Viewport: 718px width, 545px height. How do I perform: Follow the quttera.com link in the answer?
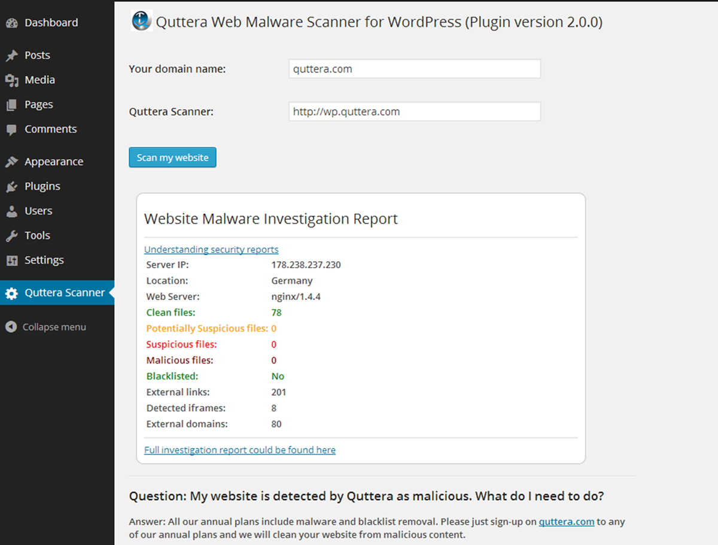click(x=567, y=522)
